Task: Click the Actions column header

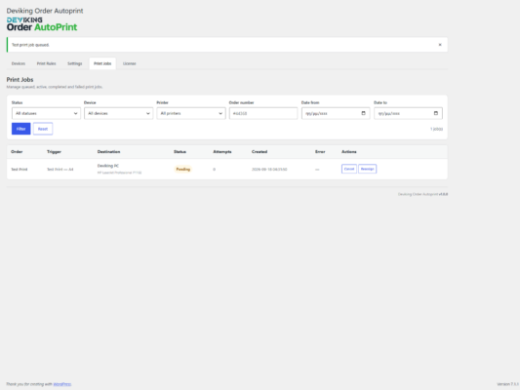Action: click(349, 152)
